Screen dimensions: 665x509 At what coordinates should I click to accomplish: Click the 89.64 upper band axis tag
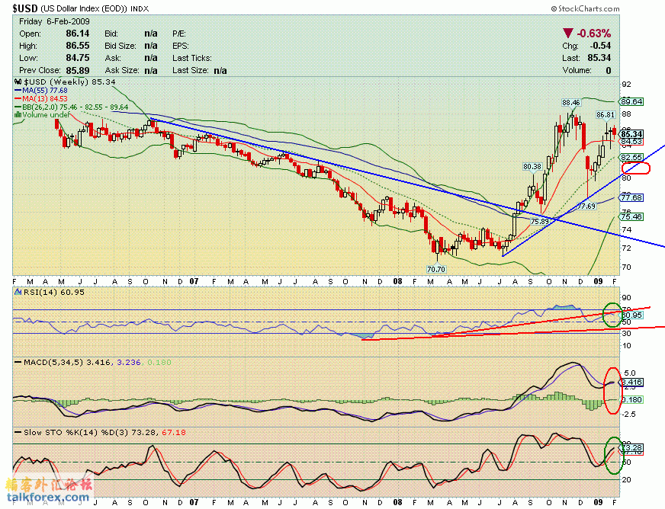631,101
